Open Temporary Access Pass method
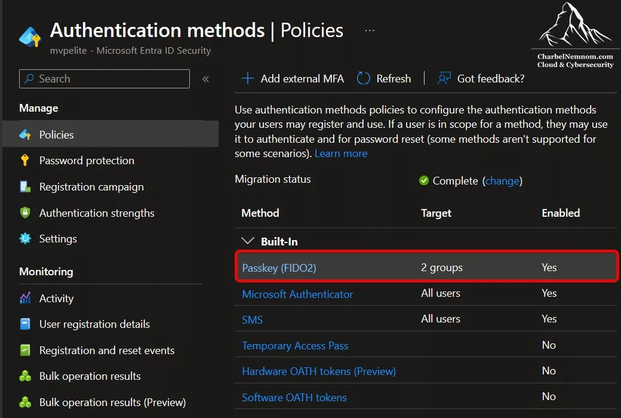 tap(295, 346)
